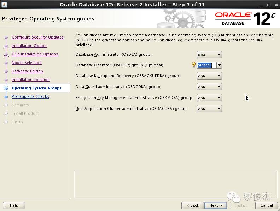Click the Help button
The width and height of the screenshot is (280, 211).
(x=14, y=205)
